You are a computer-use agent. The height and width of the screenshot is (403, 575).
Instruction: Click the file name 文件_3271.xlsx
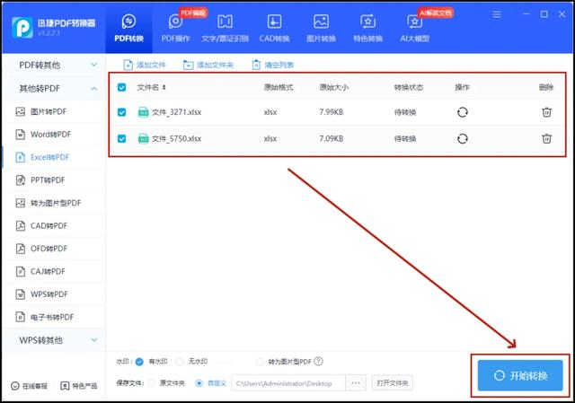click(x=176, y=112)
